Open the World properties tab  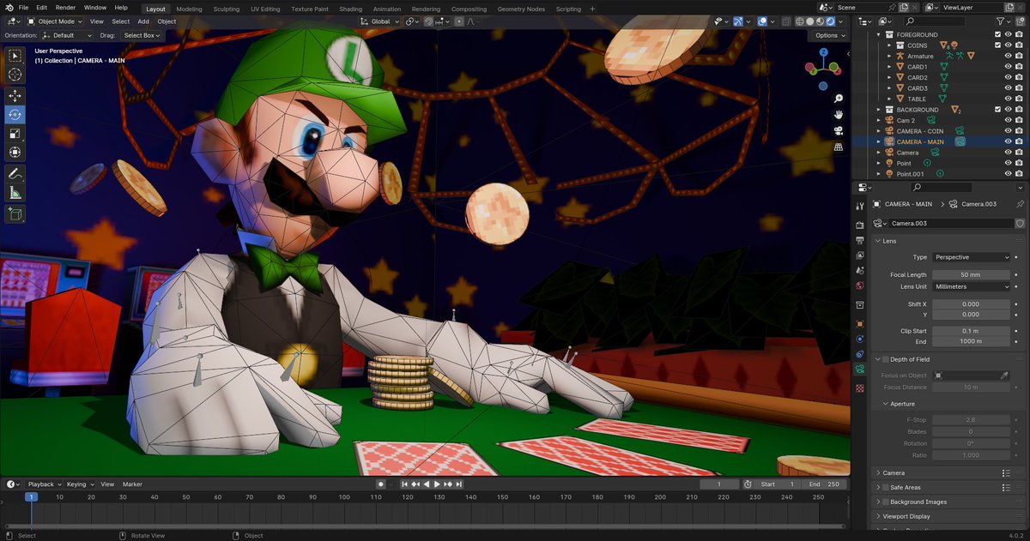(x=860, y=285)
